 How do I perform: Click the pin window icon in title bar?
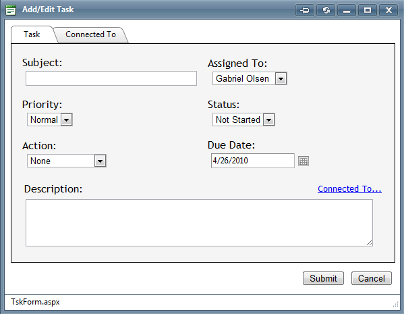[x=305, y=10]
